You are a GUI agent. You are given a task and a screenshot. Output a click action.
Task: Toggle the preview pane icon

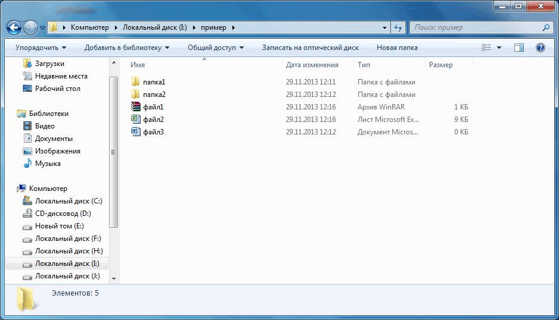click(519, 48)
